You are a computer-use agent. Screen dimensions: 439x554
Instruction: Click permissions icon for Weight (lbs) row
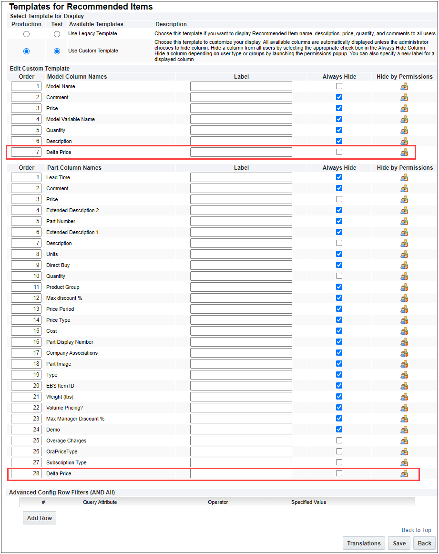(404, 397)
